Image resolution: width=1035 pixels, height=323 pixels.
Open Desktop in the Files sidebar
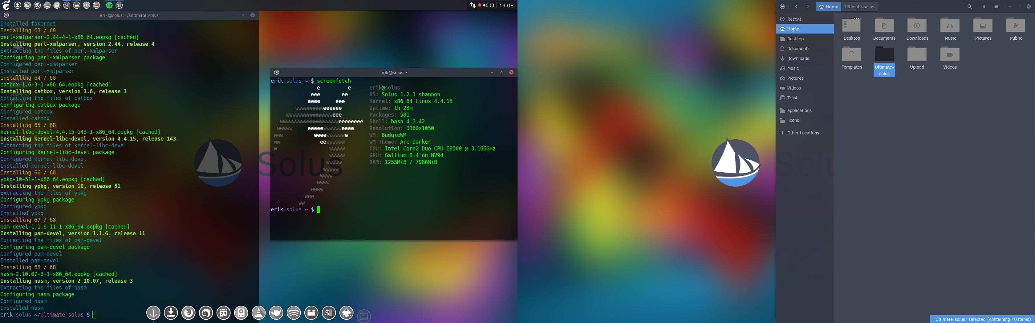[x=805, y=38]
